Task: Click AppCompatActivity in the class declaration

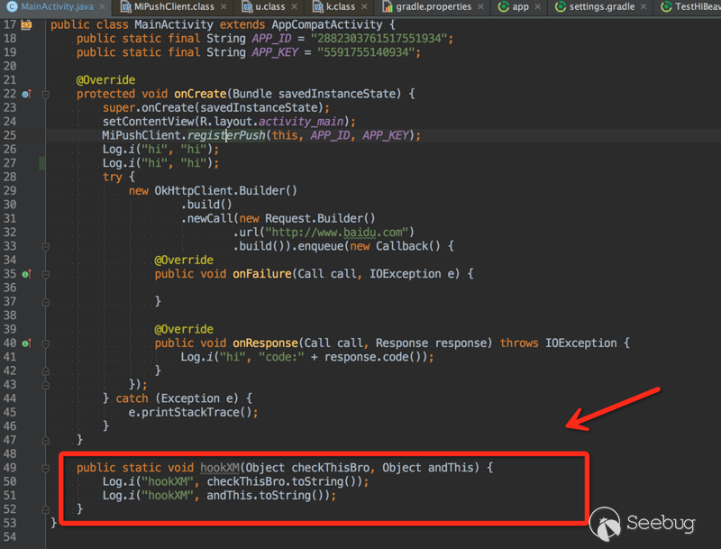Action: click(327, 25)
